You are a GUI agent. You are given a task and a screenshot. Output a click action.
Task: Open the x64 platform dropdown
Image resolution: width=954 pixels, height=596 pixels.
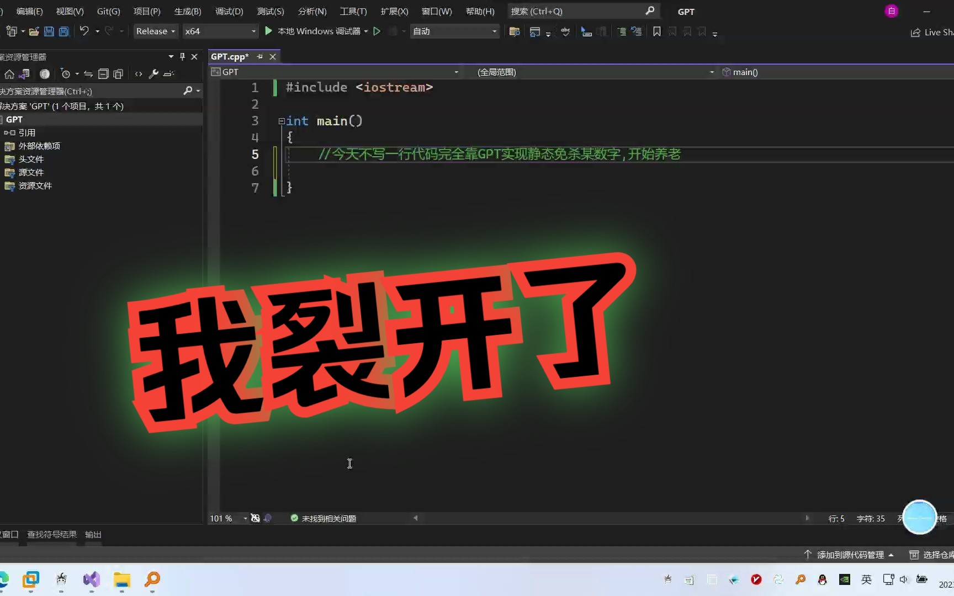[x=220, y=31]
